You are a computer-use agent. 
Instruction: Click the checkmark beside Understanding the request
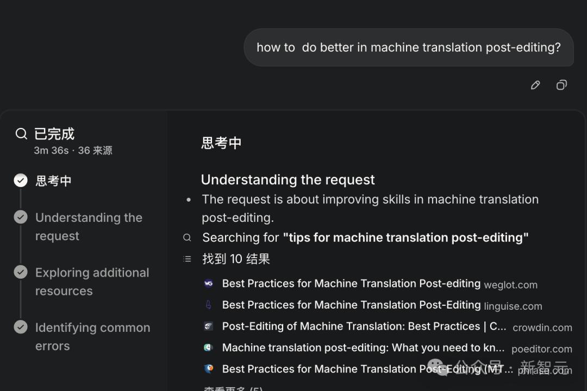coord(21,217)
